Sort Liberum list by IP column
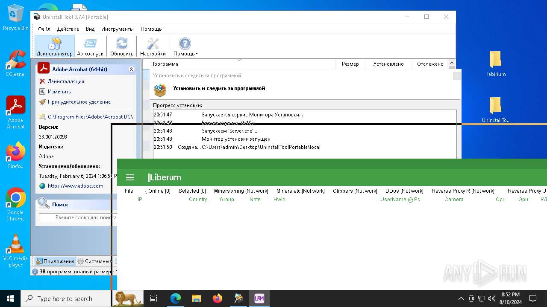The height and width of the screenshot is (307, 547). point(140,200)
